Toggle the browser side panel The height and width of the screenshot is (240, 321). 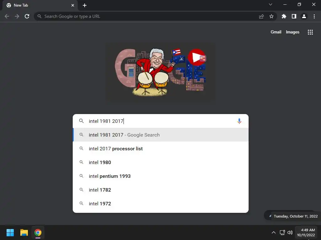point(294,16)
